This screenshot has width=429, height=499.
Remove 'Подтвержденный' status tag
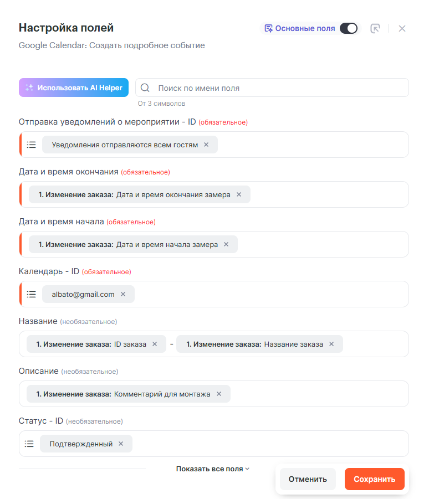point(121,444)
